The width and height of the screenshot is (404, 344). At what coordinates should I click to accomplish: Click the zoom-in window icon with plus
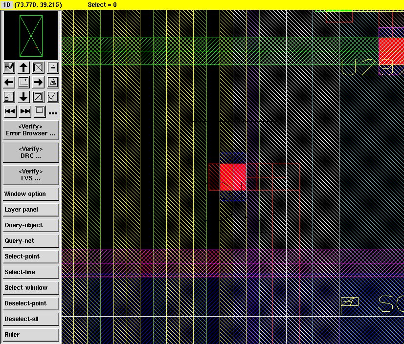[23, 82]
